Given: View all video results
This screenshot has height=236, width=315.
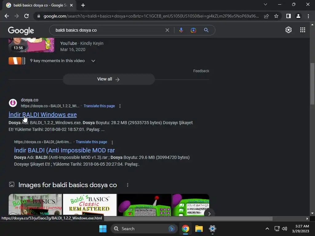Looking at the screenshot, I should coord(109,79).
